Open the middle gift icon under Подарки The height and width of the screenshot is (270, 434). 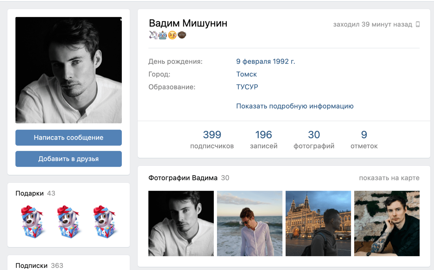pos(68,221)
